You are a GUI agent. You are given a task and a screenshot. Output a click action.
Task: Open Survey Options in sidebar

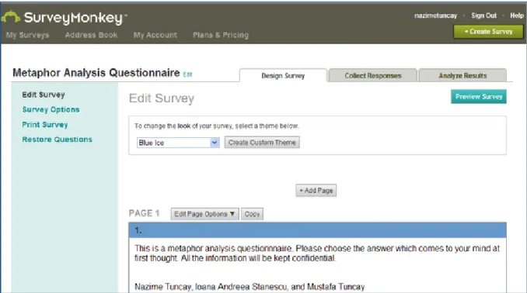click(51, 109)
